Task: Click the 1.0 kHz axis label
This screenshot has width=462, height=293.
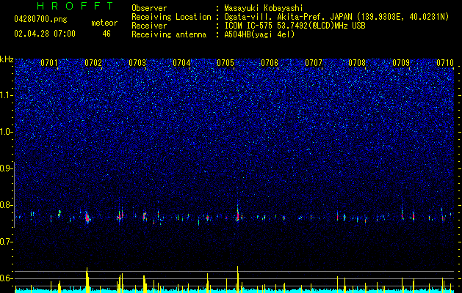Action: click(x=6, y=132)
